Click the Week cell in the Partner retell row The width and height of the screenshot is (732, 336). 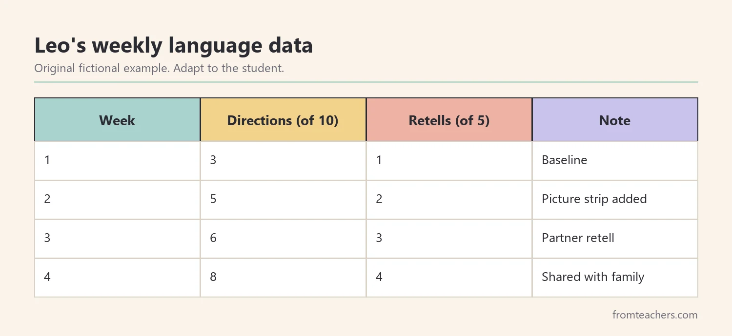117,239
